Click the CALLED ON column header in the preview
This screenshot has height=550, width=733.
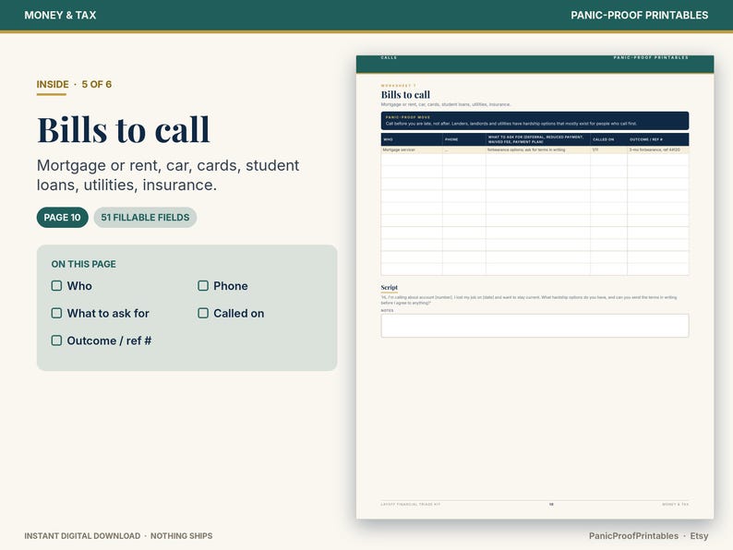[x=608, y=139]
